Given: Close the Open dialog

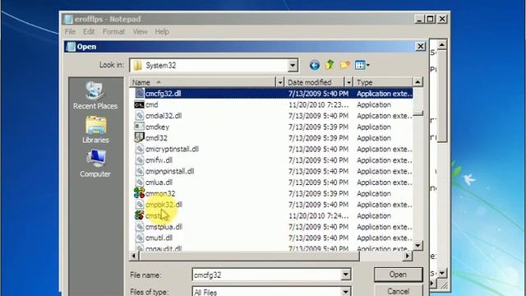Looking at the screenshot, I should coord(420,46).
